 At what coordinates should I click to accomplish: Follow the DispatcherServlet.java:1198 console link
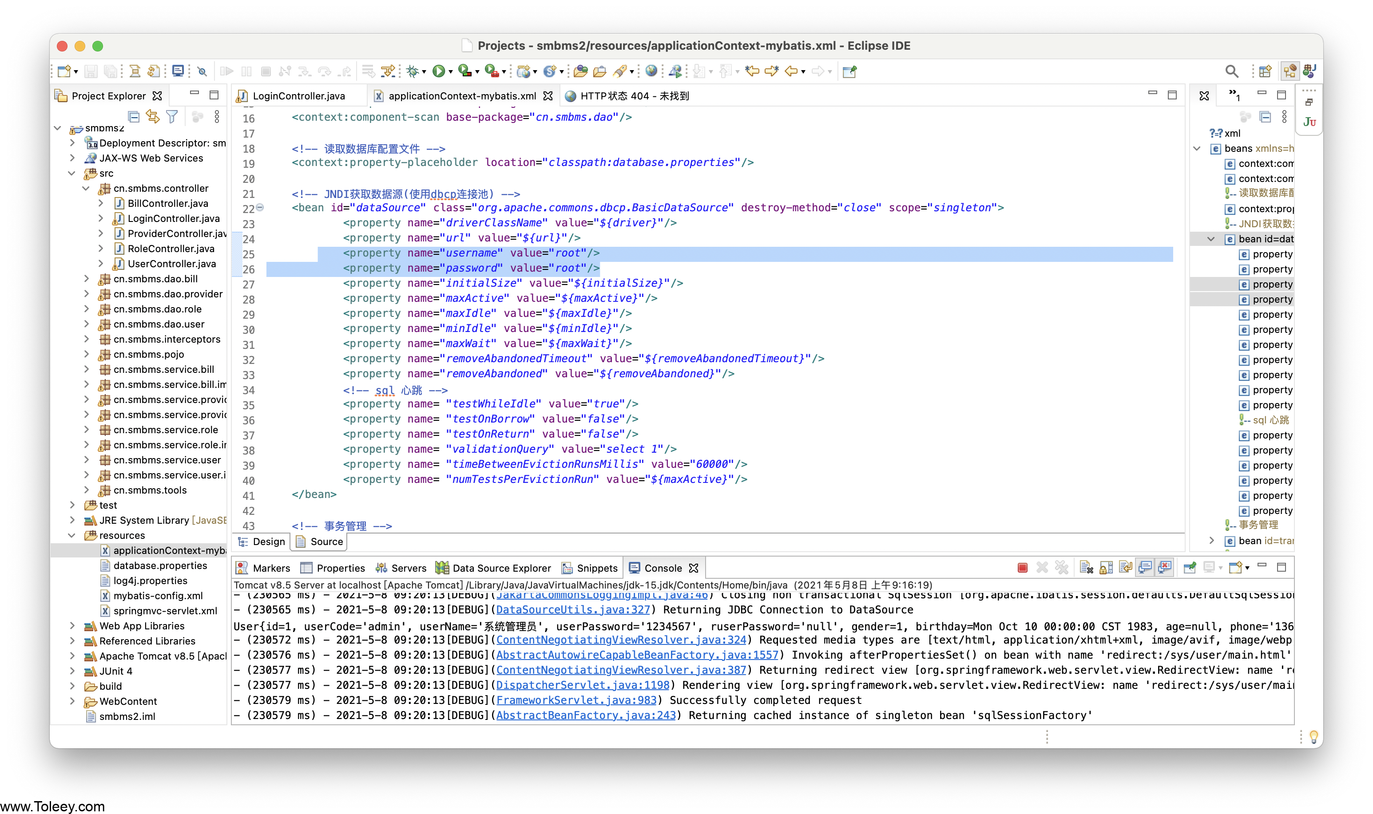pos(583,685)
